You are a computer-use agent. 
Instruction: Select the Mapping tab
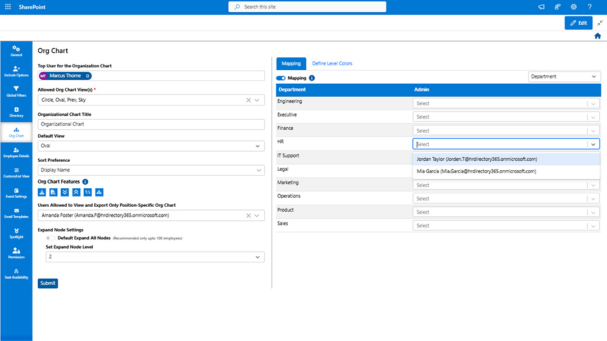point(291,63)
